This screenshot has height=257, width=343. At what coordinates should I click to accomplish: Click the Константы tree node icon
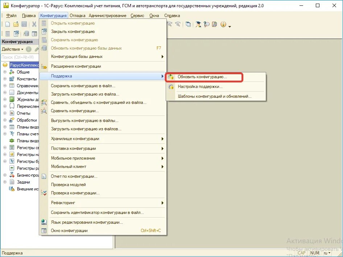coord(12,79)
